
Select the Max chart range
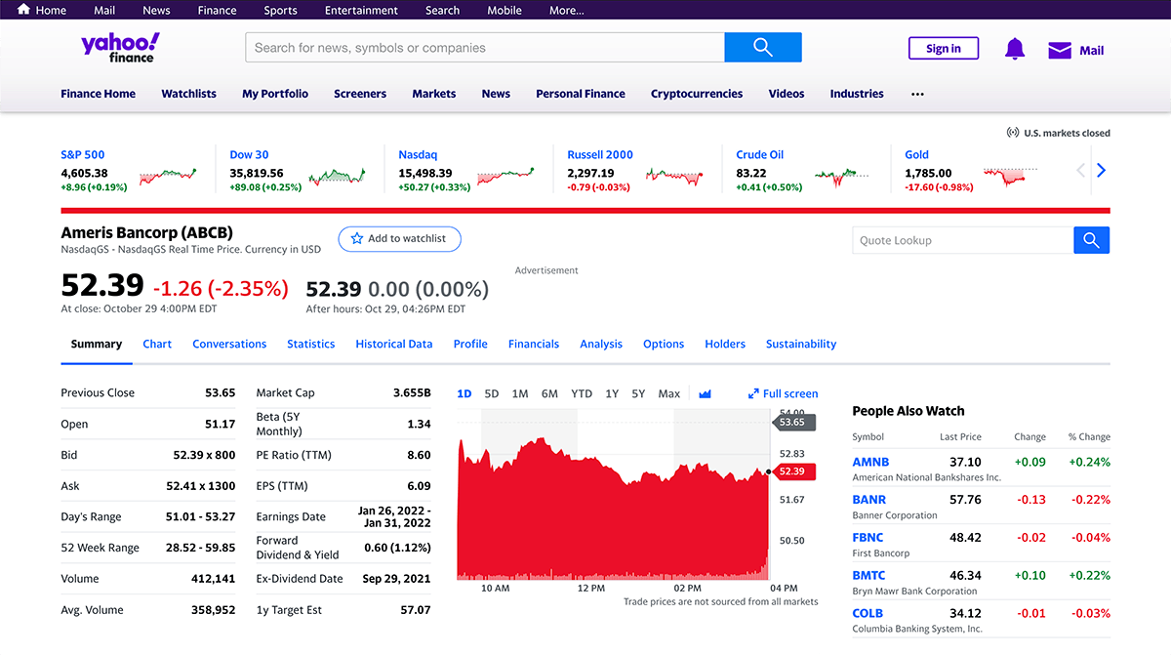tap(669, 393)
